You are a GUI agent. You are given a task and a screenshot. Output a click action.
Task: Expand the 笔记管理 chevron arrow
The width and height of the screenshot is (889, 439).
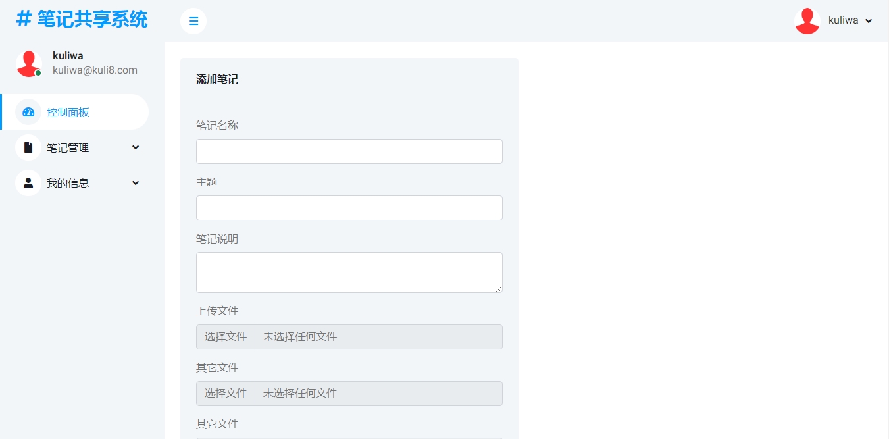[x=136, y=147]
